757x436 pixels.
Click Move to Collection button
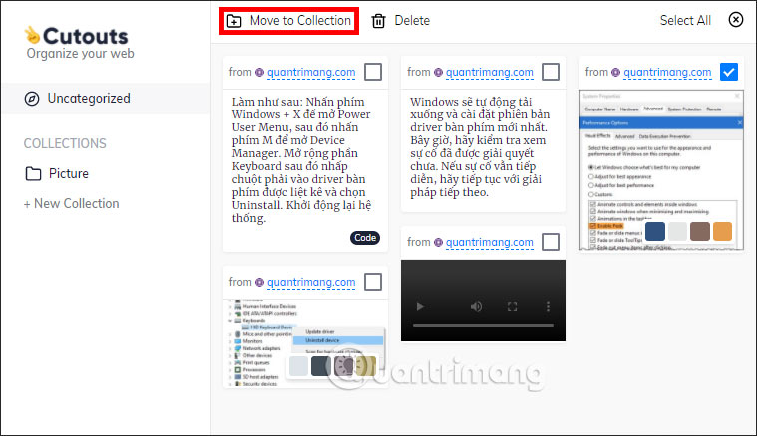pyautogui.click(x=288, y=21)
